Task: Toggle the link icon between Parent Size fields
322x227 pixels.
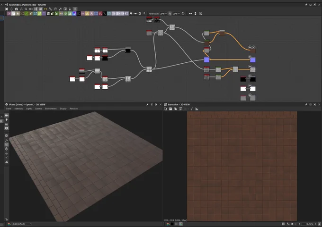Action: 170,14
